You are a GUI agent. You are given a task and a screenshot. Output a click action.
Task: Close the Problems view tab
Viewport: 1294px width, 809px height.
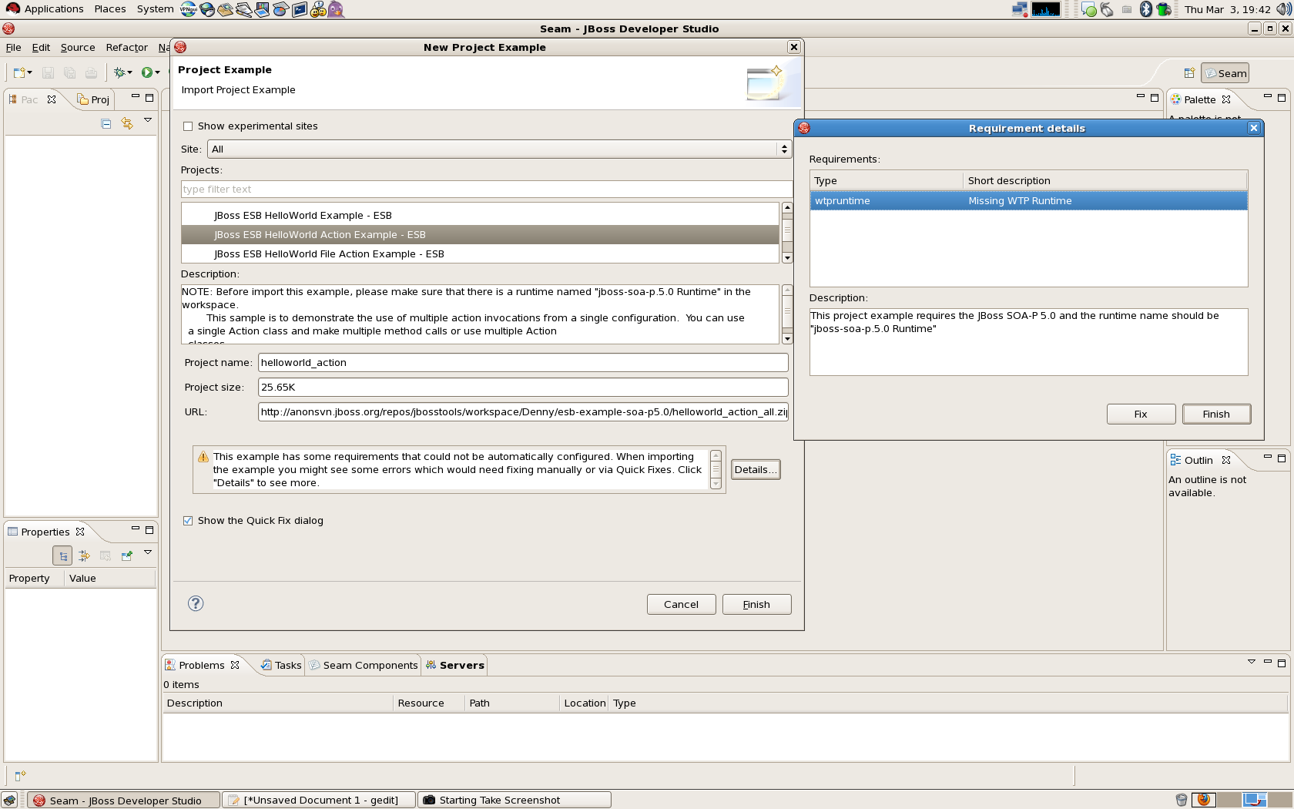235,665
